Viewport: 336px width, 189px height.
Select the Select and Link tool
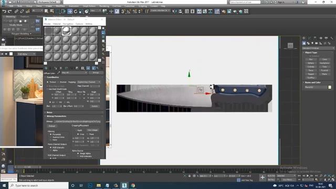pyautogui.click(x=16, y=12)
